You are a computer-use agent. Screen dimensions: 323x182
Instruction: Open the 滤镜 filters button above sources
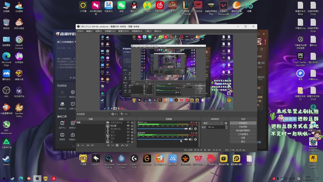124,114
